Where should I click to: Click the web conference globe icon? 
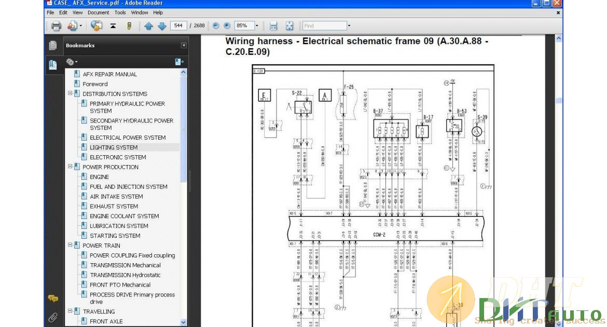(96, 25)
